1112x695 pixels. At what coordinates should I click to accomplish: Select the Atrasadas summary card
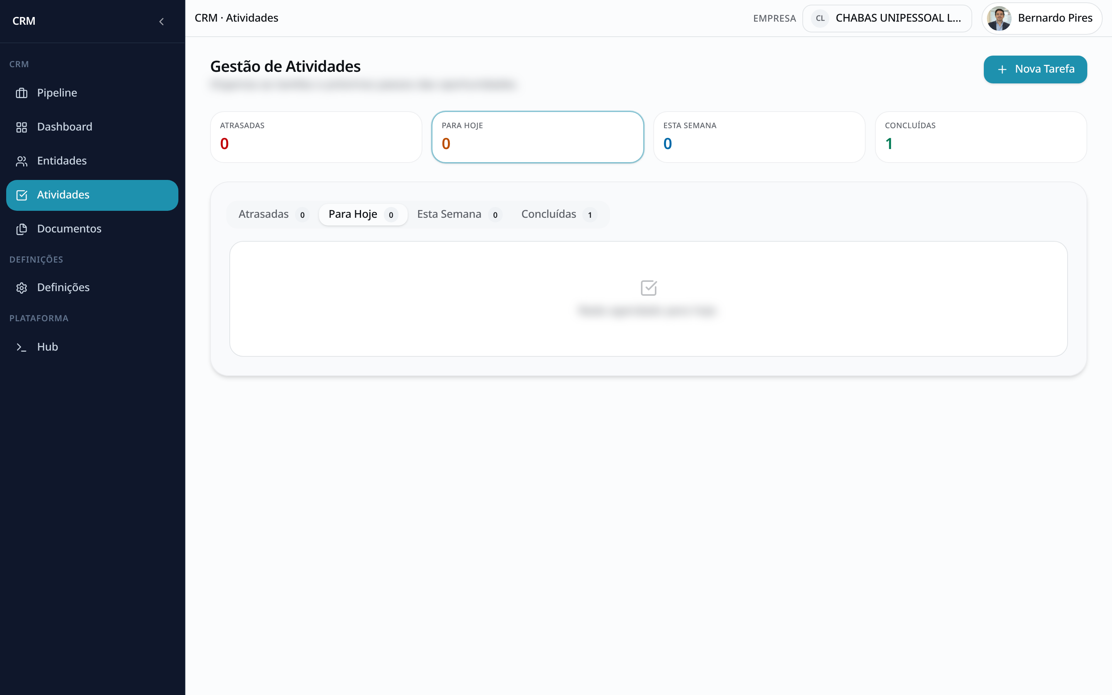coord(316,137)
